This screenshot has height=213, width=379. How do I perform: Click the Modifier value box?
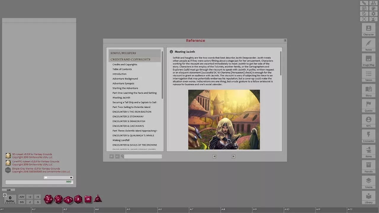coord(10,199)
